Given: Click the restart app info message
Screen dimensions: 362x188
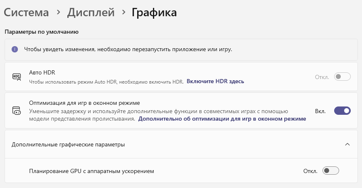Looking at the screenshot, I should point(128,49).
